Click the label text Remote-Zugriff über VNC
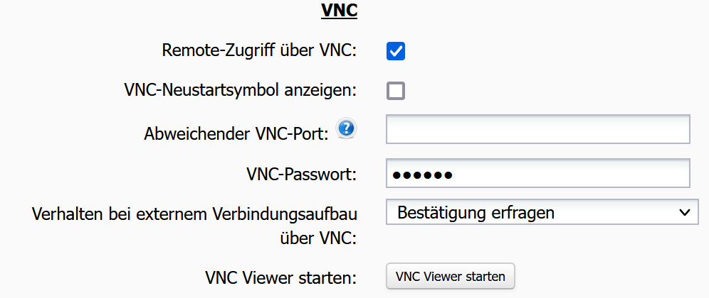709x298 pixels. [259, 50]
